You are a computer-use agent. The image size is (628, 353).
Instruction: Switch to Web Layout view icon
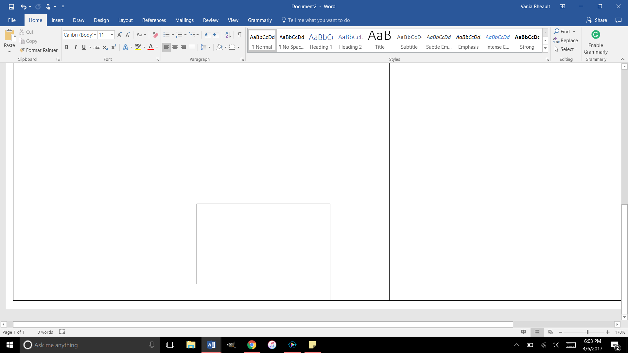[550, 332]
